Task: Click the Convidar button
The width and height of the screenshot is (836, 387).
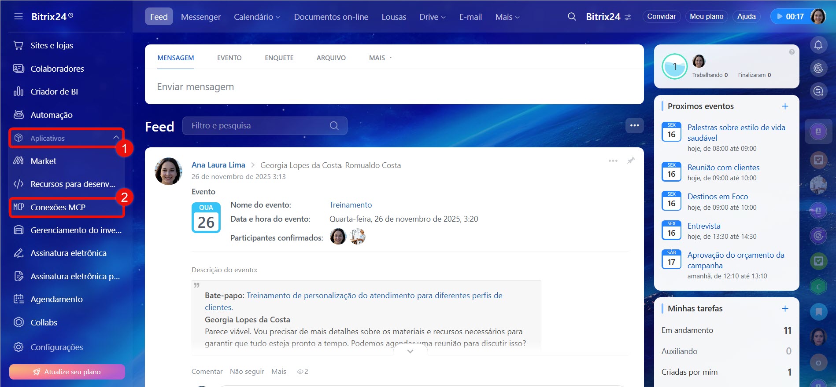Action: coord(661,17)
